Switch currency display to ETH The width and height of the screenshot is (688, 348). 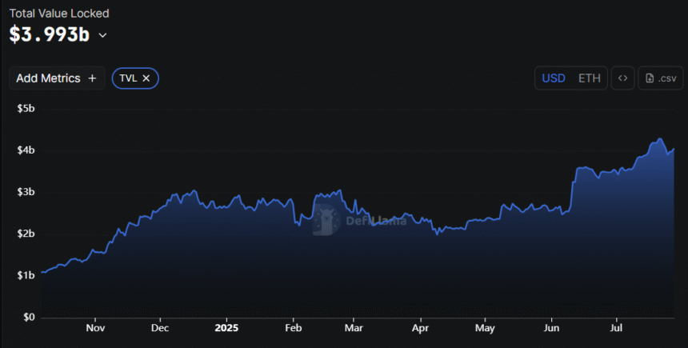(590, 78)
